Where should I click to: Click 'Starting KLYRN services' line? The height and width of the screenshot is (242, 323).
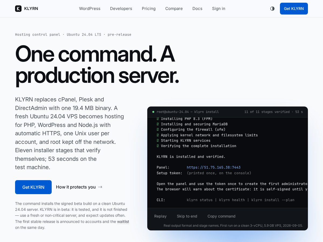(186, 140)
